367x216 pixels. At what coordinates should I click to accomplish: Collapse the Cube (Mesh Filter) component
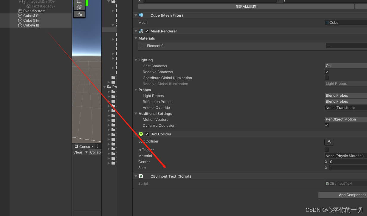tap(136, 15)
